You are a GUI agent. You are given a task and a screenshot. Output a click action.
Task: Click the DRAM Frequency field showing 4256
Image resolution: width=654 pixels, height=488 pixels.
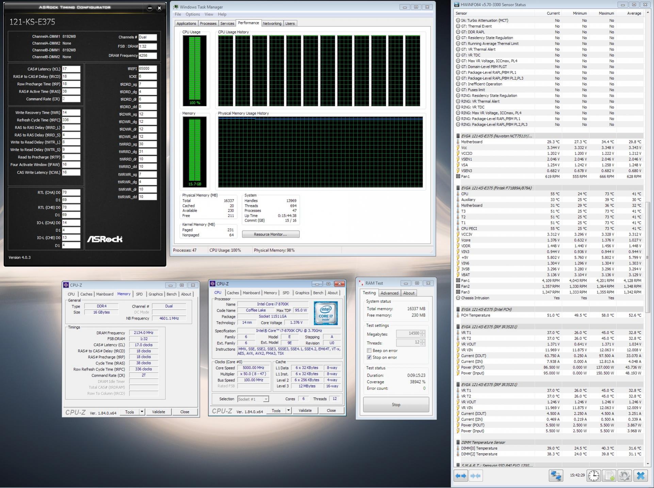point(148,55)
